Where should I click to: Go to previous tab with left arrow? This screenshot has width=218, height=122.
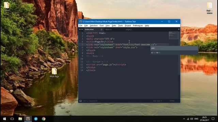tap(80, 29)
